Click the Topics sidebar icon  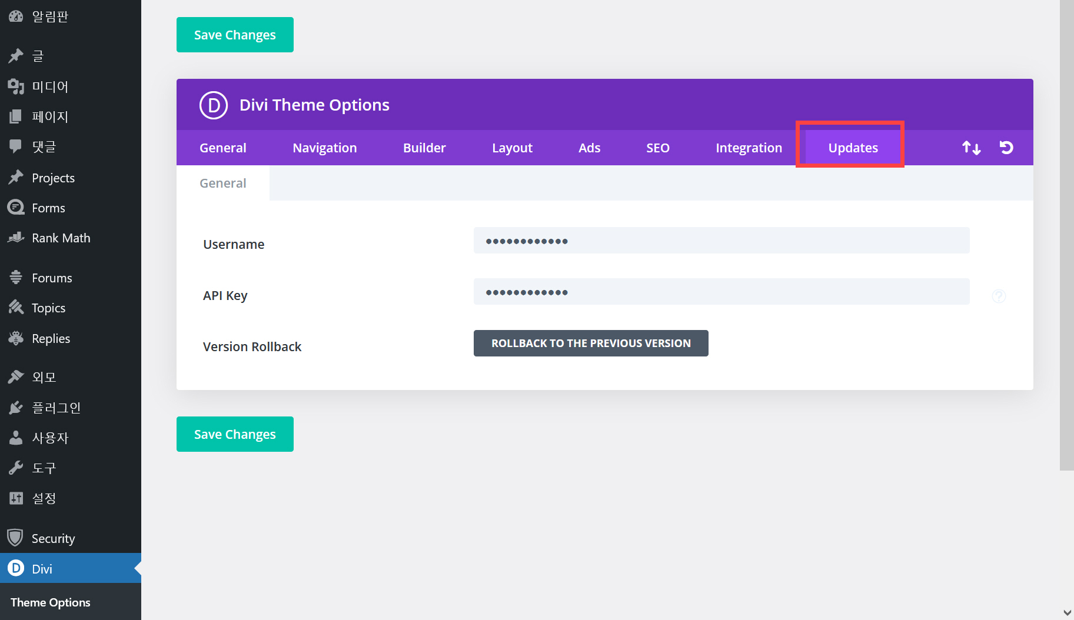coord(16,308)
